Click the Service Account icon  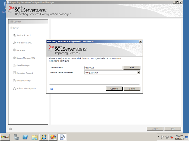(x=14, y=35)
